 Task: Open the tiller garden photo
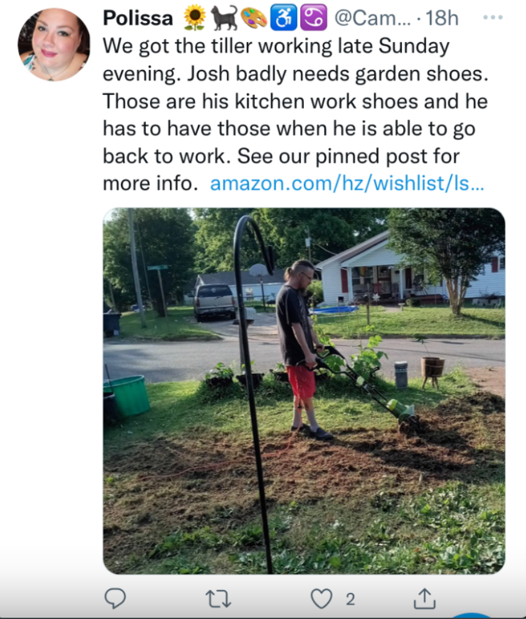pyautogui.click(x=304, y=391)
